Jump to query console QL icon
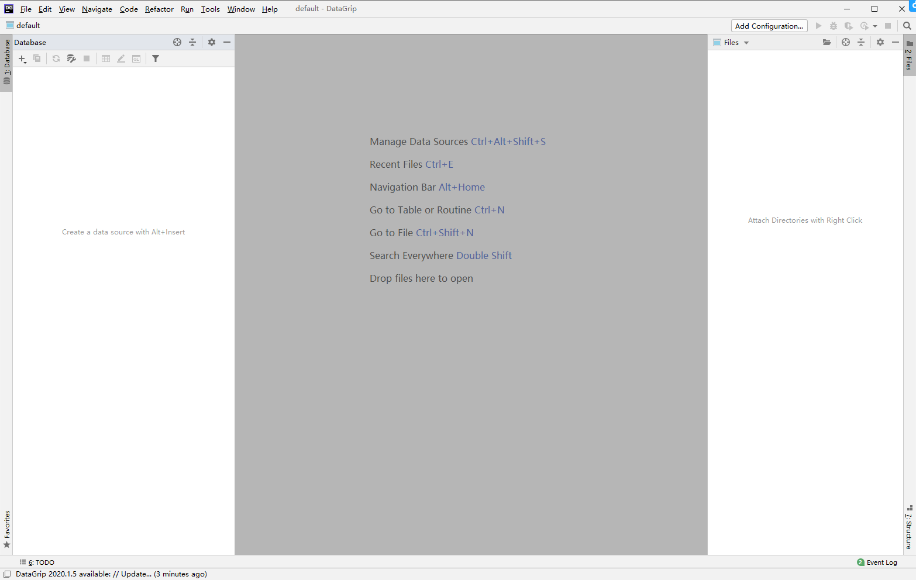The image size is (916, 580). [136, 58]
